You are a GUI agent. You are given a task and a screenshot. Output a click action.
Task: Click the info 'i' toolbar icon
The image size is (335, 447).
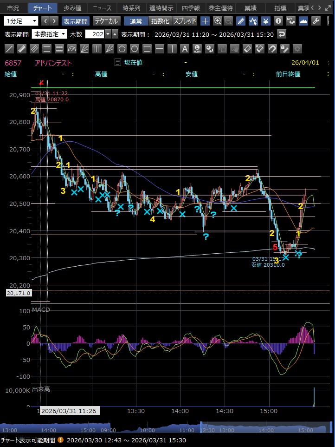click(x=278, y=21)
